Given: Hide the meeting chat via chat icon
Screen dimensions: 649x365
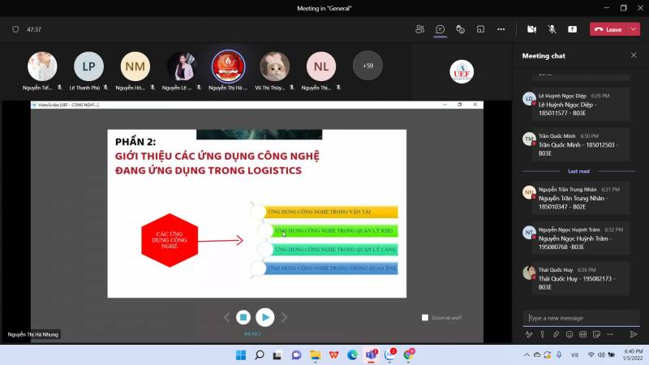Looking at the screenshot, I should [x=440, y=29].
